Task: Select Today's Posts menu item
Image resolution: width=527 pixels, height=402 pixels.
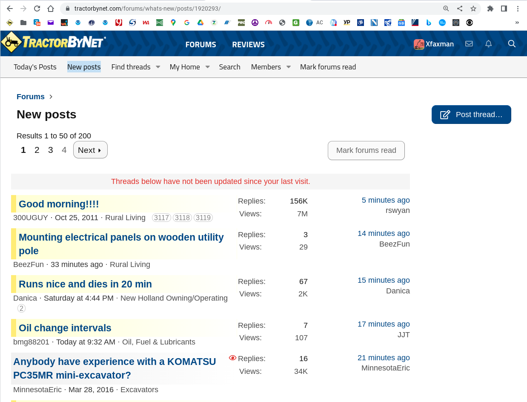Action: 35,67
